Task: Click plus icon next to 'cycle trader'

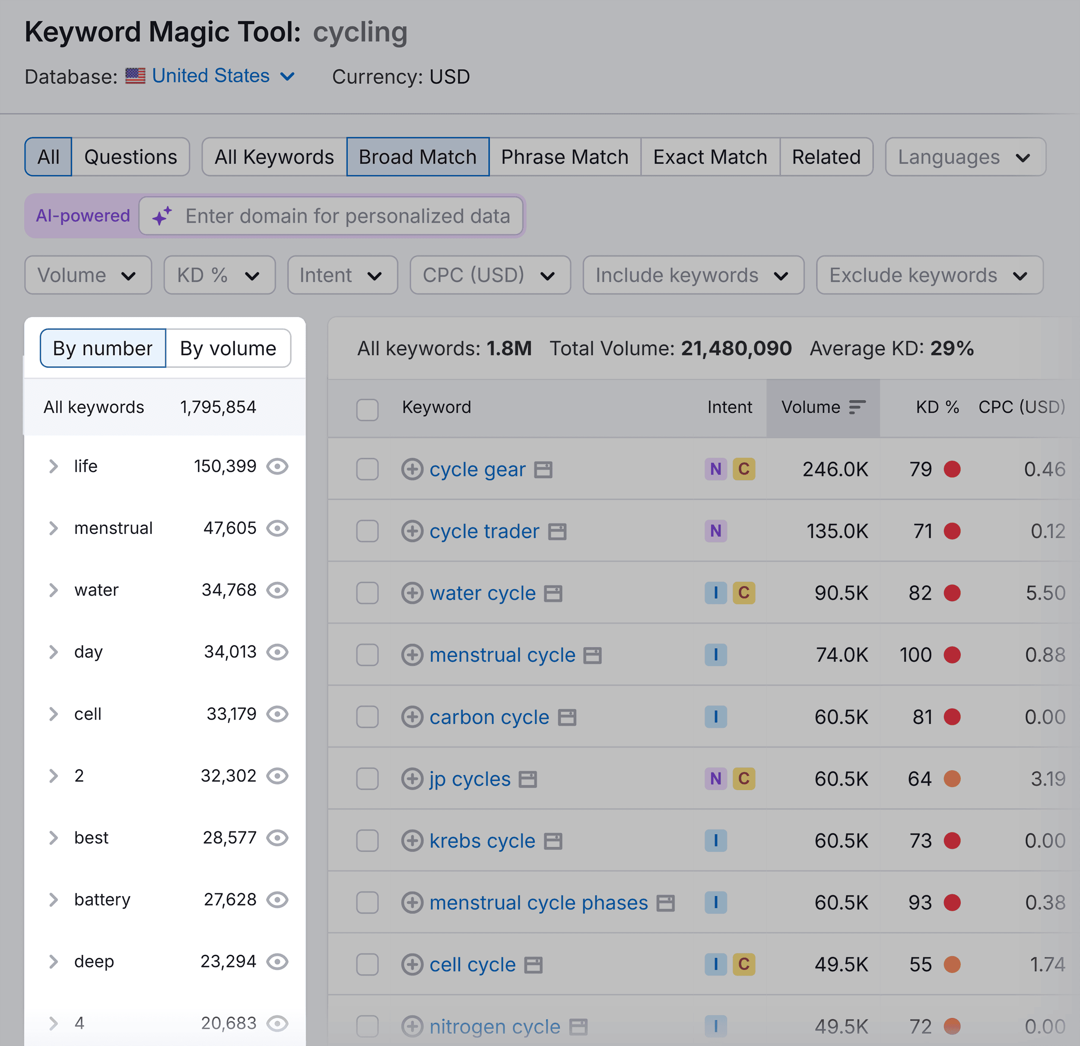Action: coord(412,531)
